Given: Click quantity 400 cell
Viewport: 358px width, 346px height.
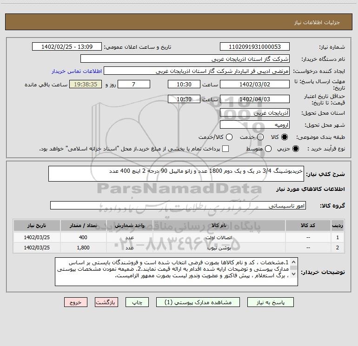Looking at the screenshot, I should [x=83, y=237].
